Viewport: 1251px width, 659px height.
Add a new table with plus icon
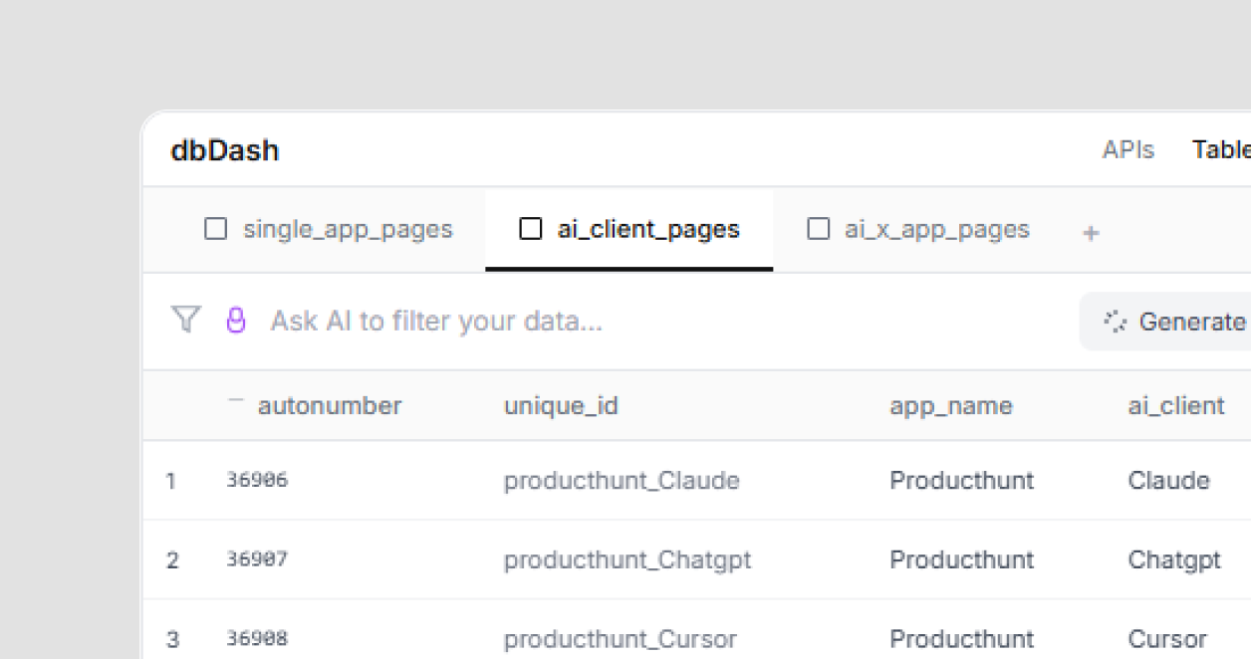[1091, 233]
